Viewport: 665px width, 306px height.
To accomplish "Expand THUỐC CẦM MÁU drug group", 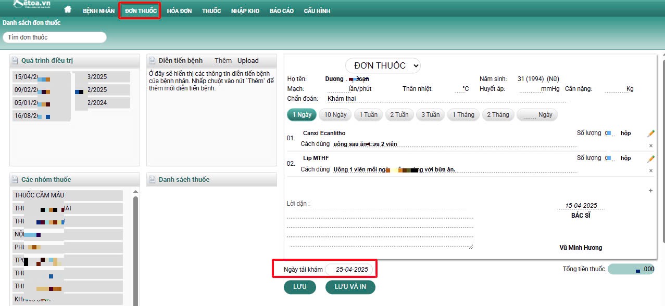I will tap(68, 195).
